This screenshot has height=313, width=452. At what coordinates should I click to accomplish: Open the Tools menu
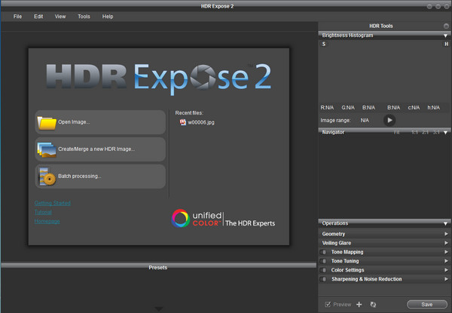[84, 16]
